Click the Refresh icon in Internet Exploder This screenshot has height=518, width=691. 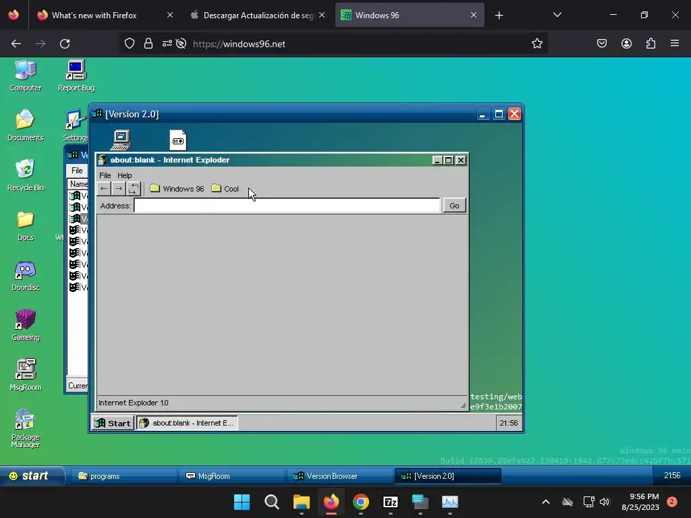tap(134, 189)
